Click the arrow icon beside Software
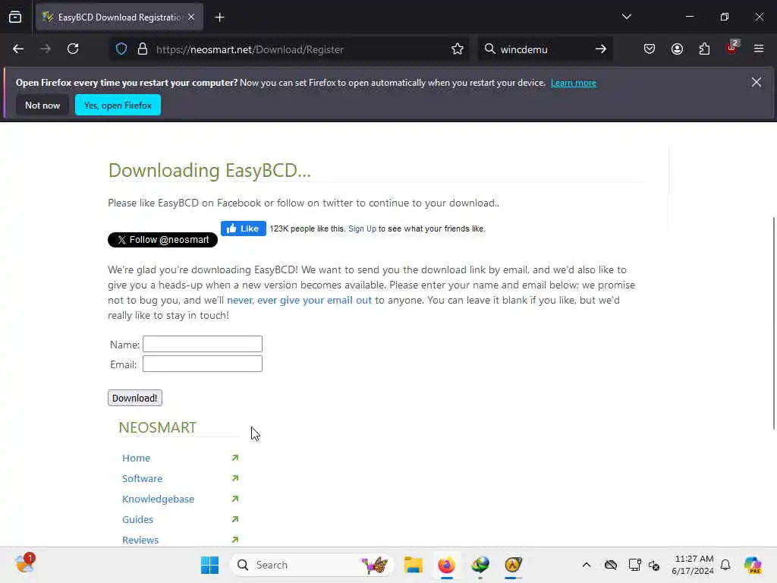 235,478
